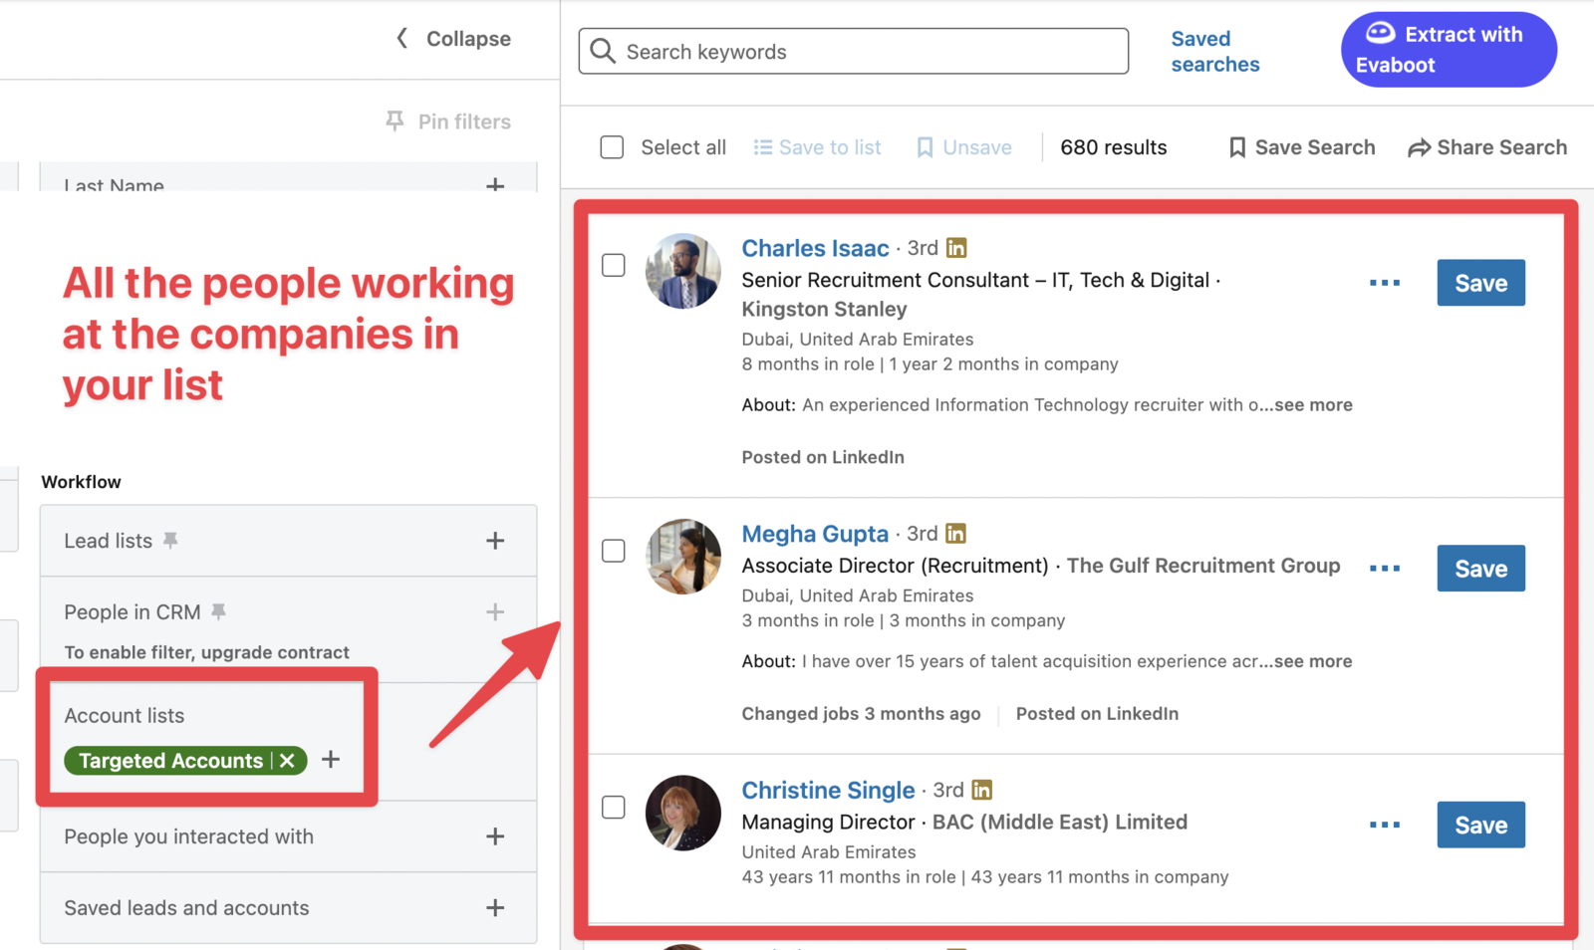This screenshot has height=950, width=1594.
Task: Click the Targeted Accounts tag label
Action: (170, 761)
